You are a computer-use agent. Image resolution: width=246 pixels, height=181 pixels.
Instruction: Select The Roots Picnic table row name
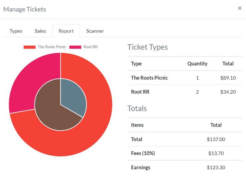(149, 78)
